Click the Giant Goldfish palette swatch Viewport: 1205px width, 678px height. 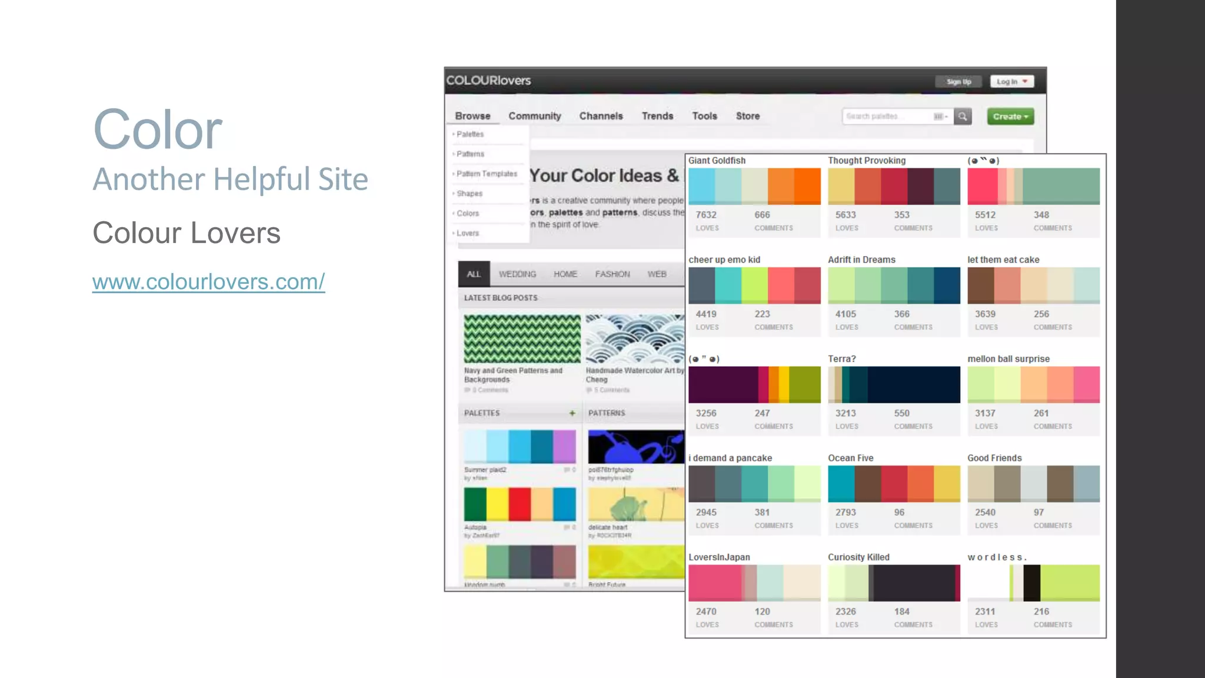coord(754,186)
